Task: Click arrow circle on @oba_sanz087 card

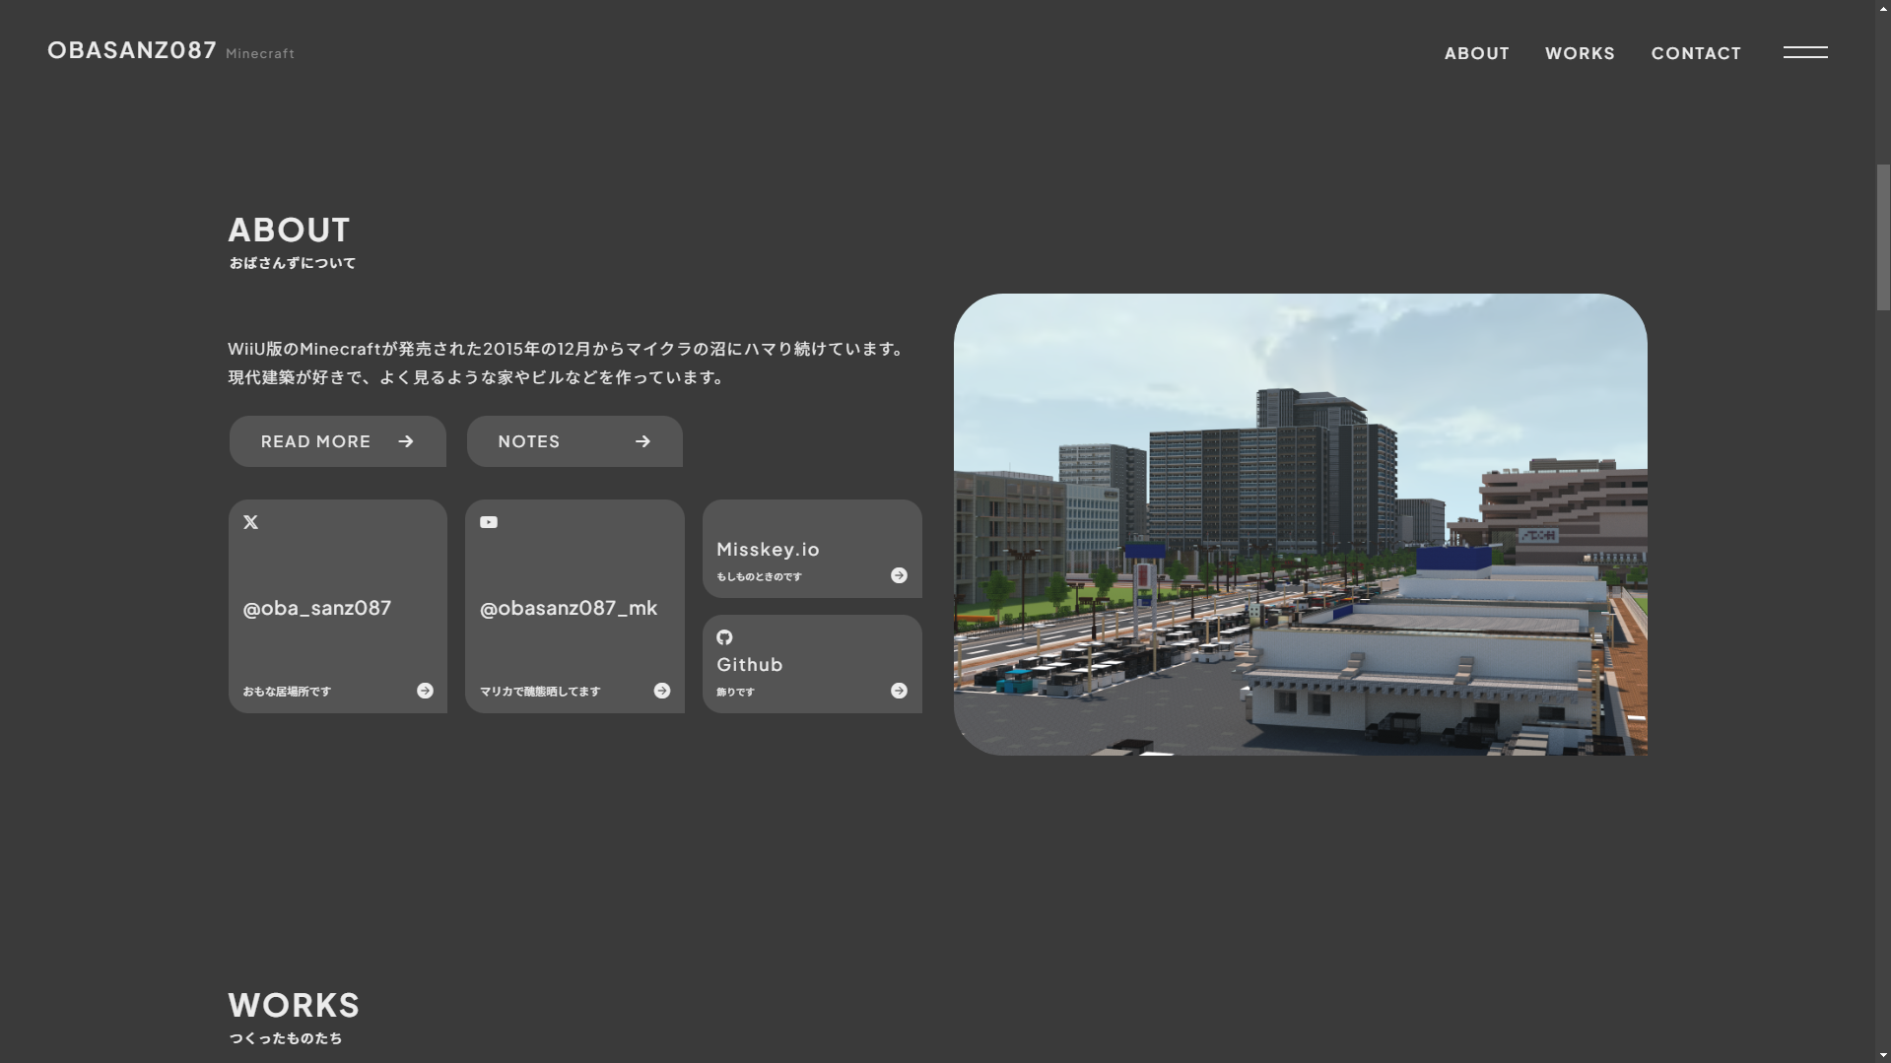Action: click(x=425, y=691)
